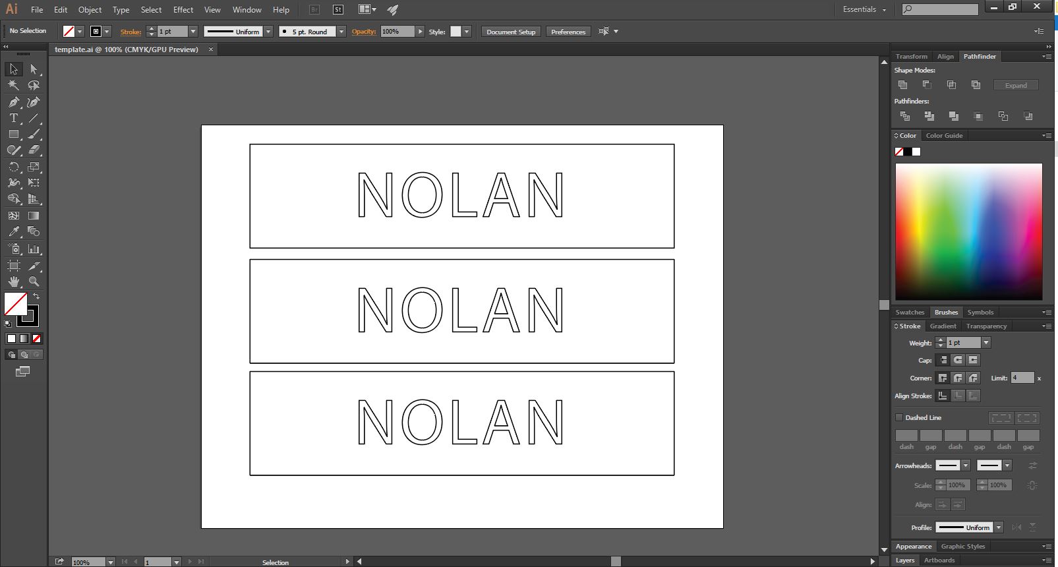Open the Essentials workspace switcher
The height and width of the screenshot is (567, 1058).
(x=864, y=9)
